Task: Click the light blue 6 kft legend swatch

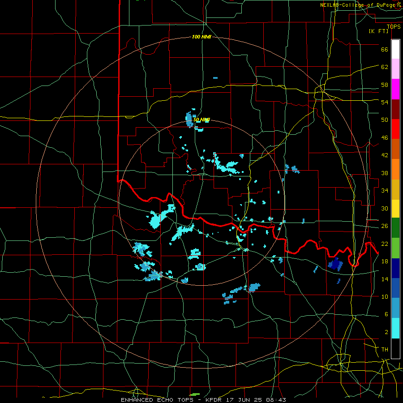Action: coord(395,308)
